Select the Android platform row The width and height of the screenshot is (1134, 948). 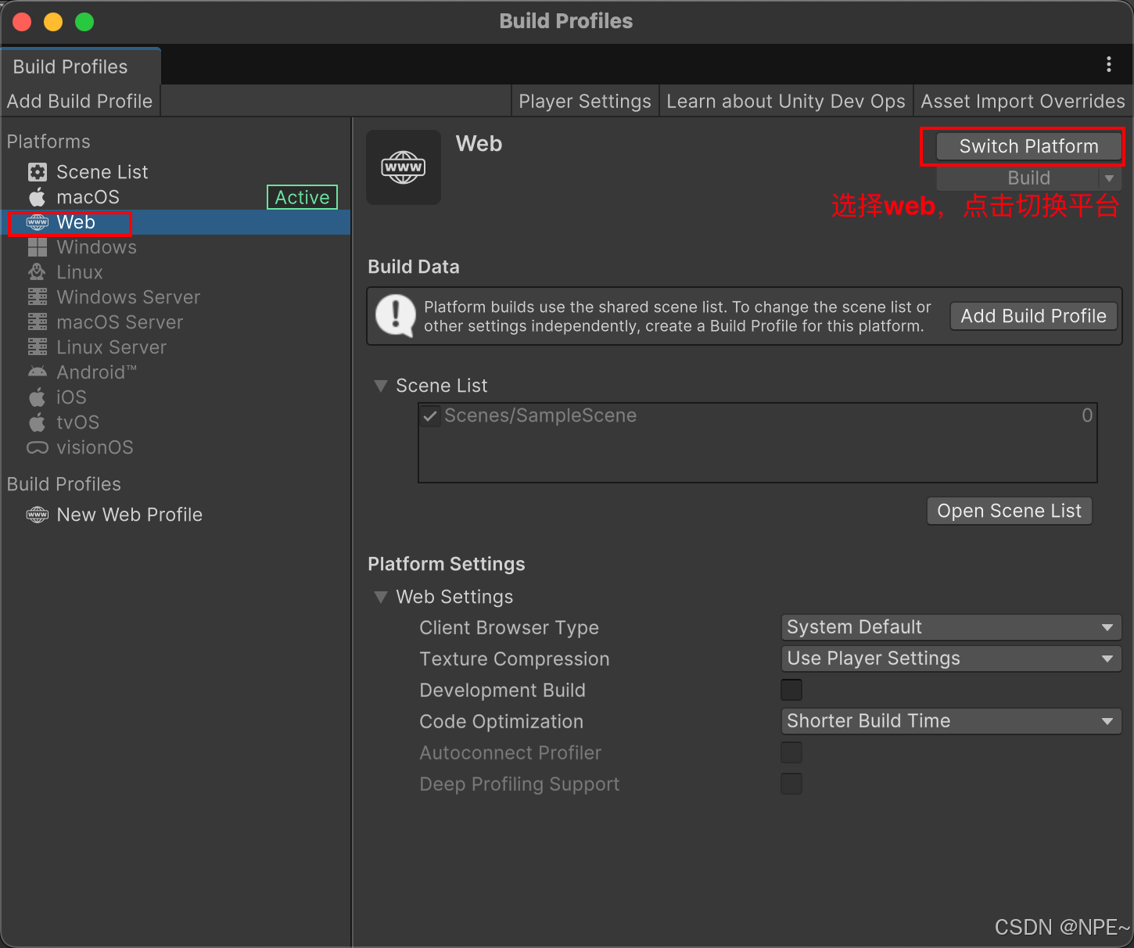click(x=176, y=372)
